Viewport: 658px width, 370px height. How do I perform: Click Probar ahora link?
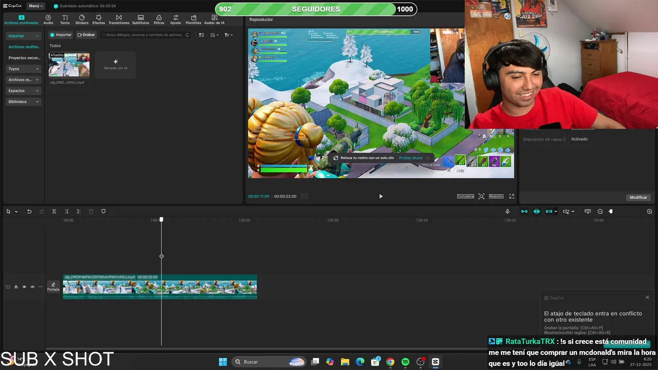411,158
